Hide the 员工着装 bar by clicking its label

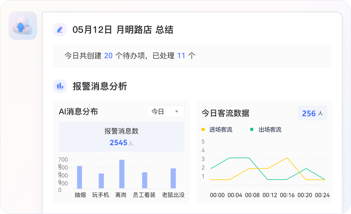coord(144,194)
